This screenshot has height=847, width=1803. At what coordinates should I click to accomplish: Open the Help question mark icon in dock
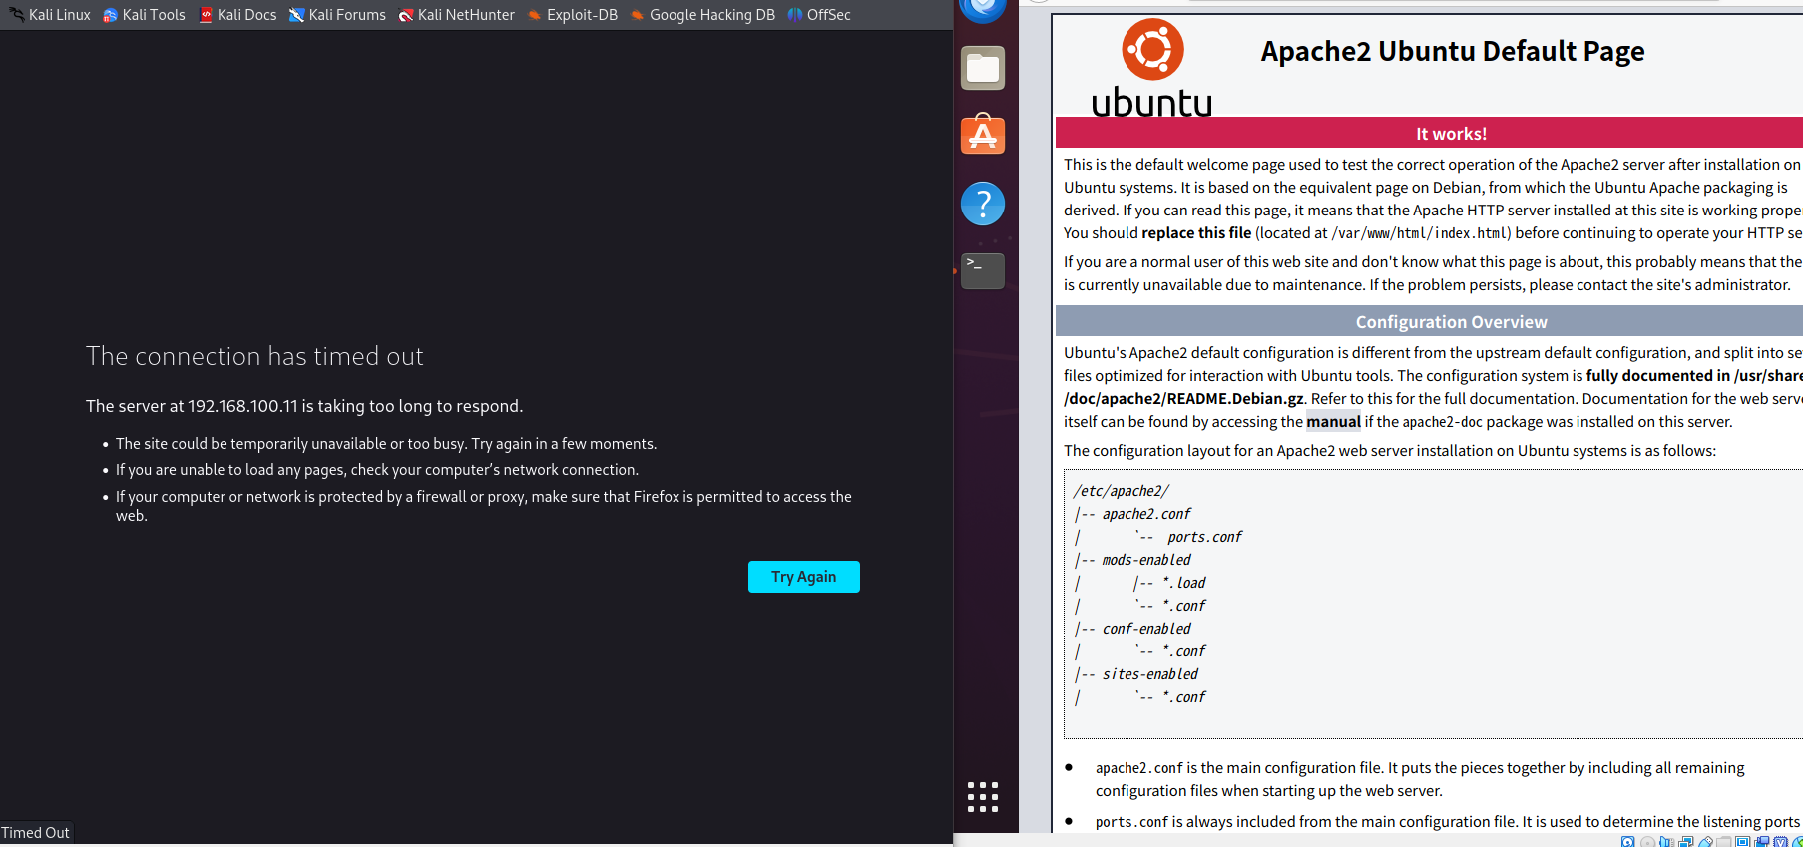click(x=983, y=204)
